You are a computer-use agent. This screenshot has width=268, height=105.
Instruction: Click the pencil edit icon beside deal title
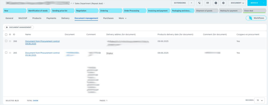[x=71, y=3]
